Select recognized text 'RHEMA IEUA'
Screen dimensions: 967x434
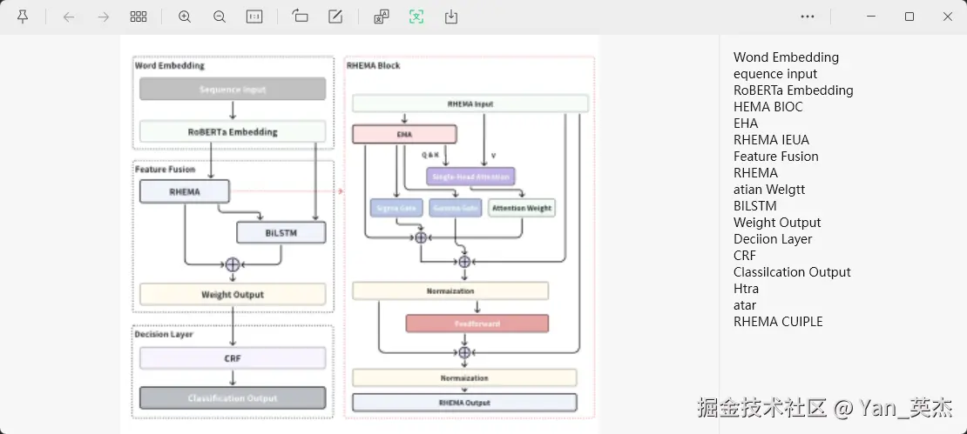coord(771,140)
